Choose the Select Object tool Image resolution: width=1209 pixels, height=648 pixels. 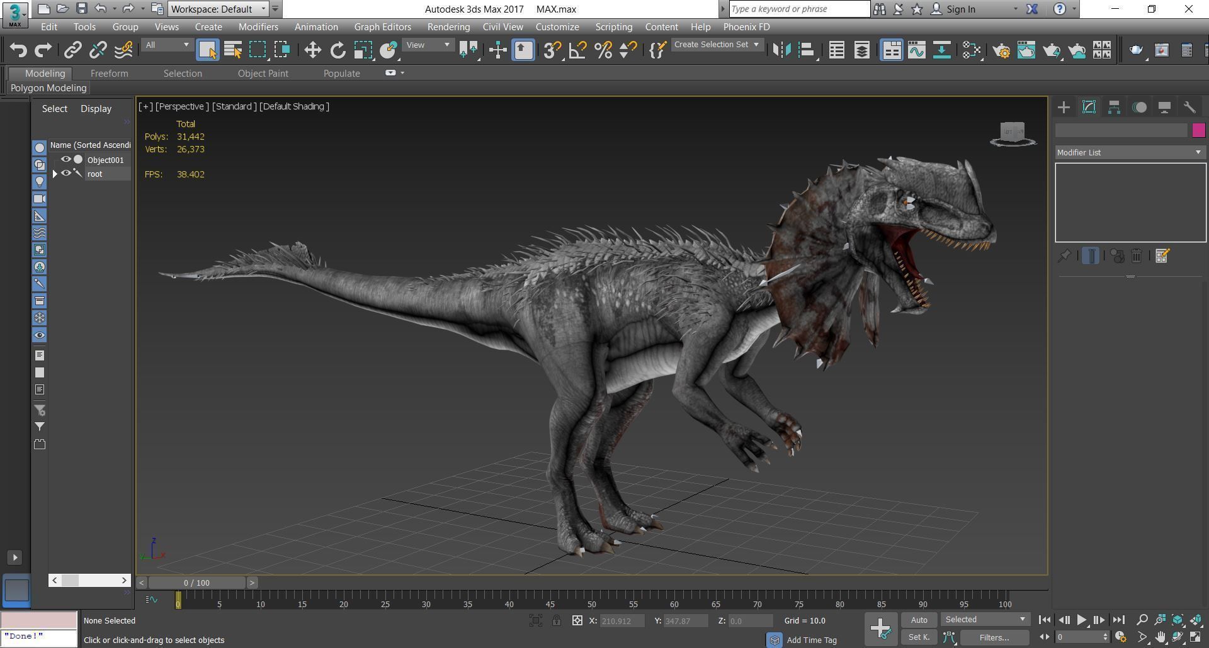[207, 50]
